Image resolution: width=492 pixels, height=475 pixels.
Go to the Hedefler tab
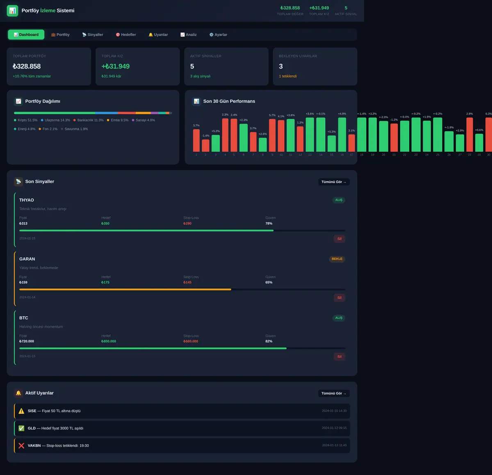pos(126,35)
